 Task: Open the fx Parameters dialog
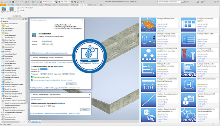pyautogui.click(x=78, y=2)
